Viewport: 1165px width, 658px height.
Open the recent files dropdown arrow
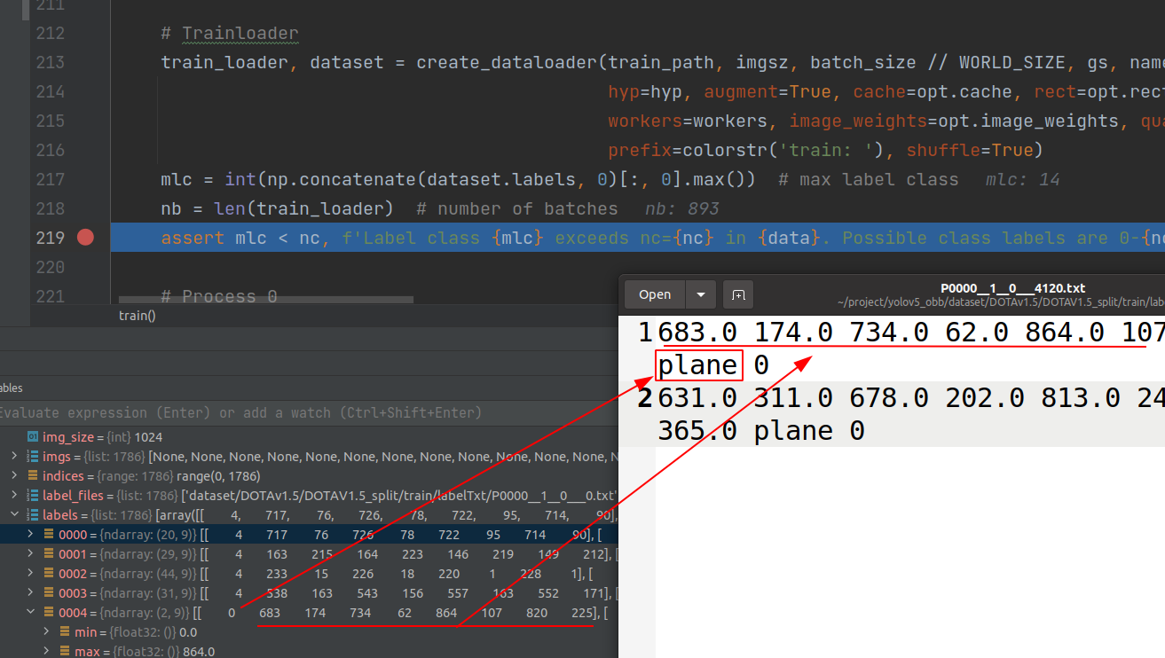[x=700, y=294]
